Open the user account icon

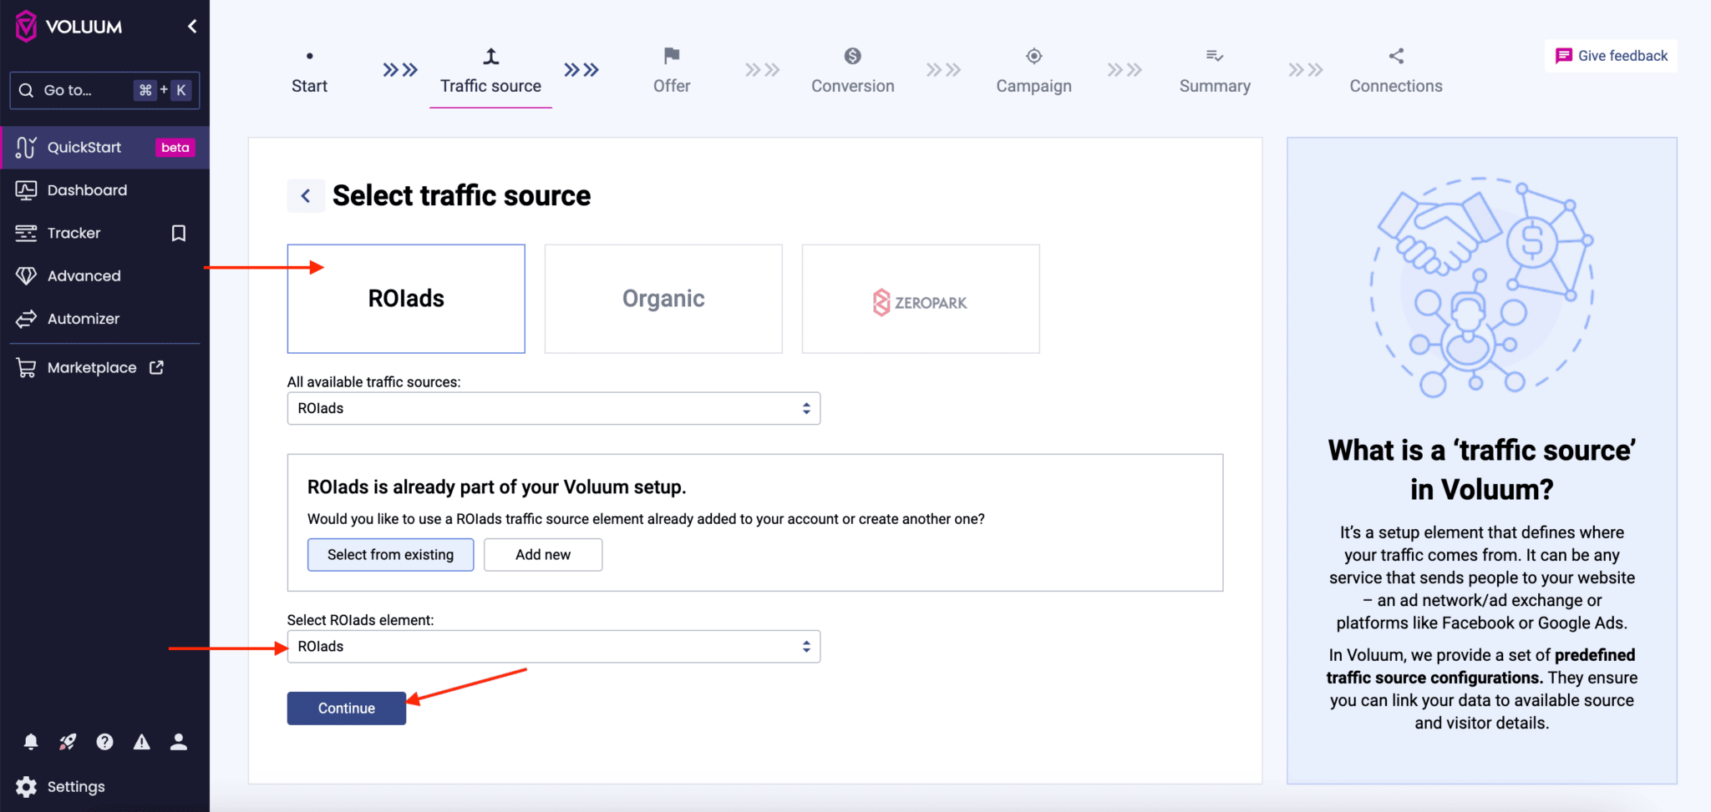point(179,741)
